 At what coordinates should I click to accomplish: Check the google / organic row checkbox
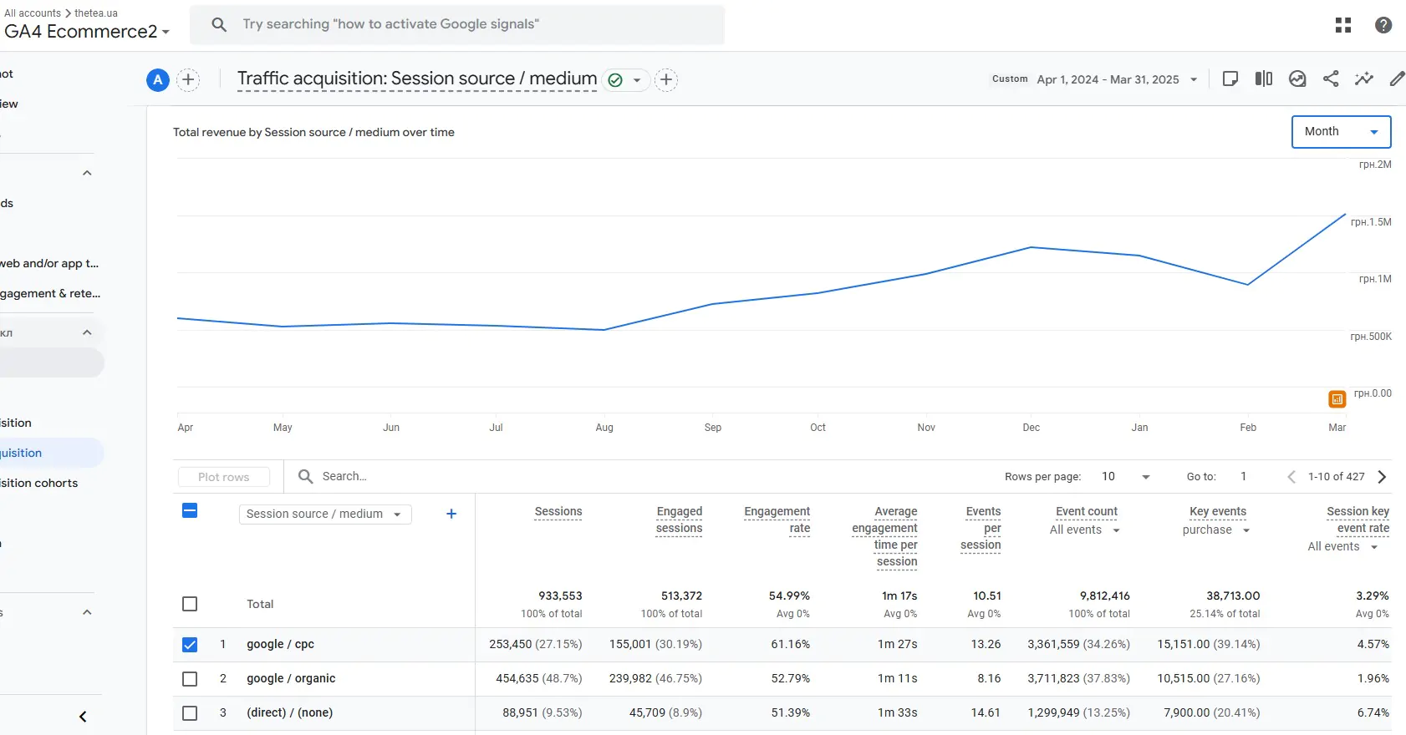[x=190, y=679]
